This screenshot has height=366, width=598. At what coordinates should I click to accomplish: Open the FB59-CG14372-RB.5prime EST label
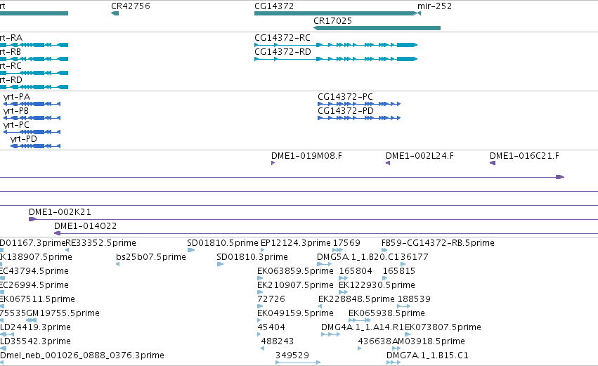tap(438, 243)
